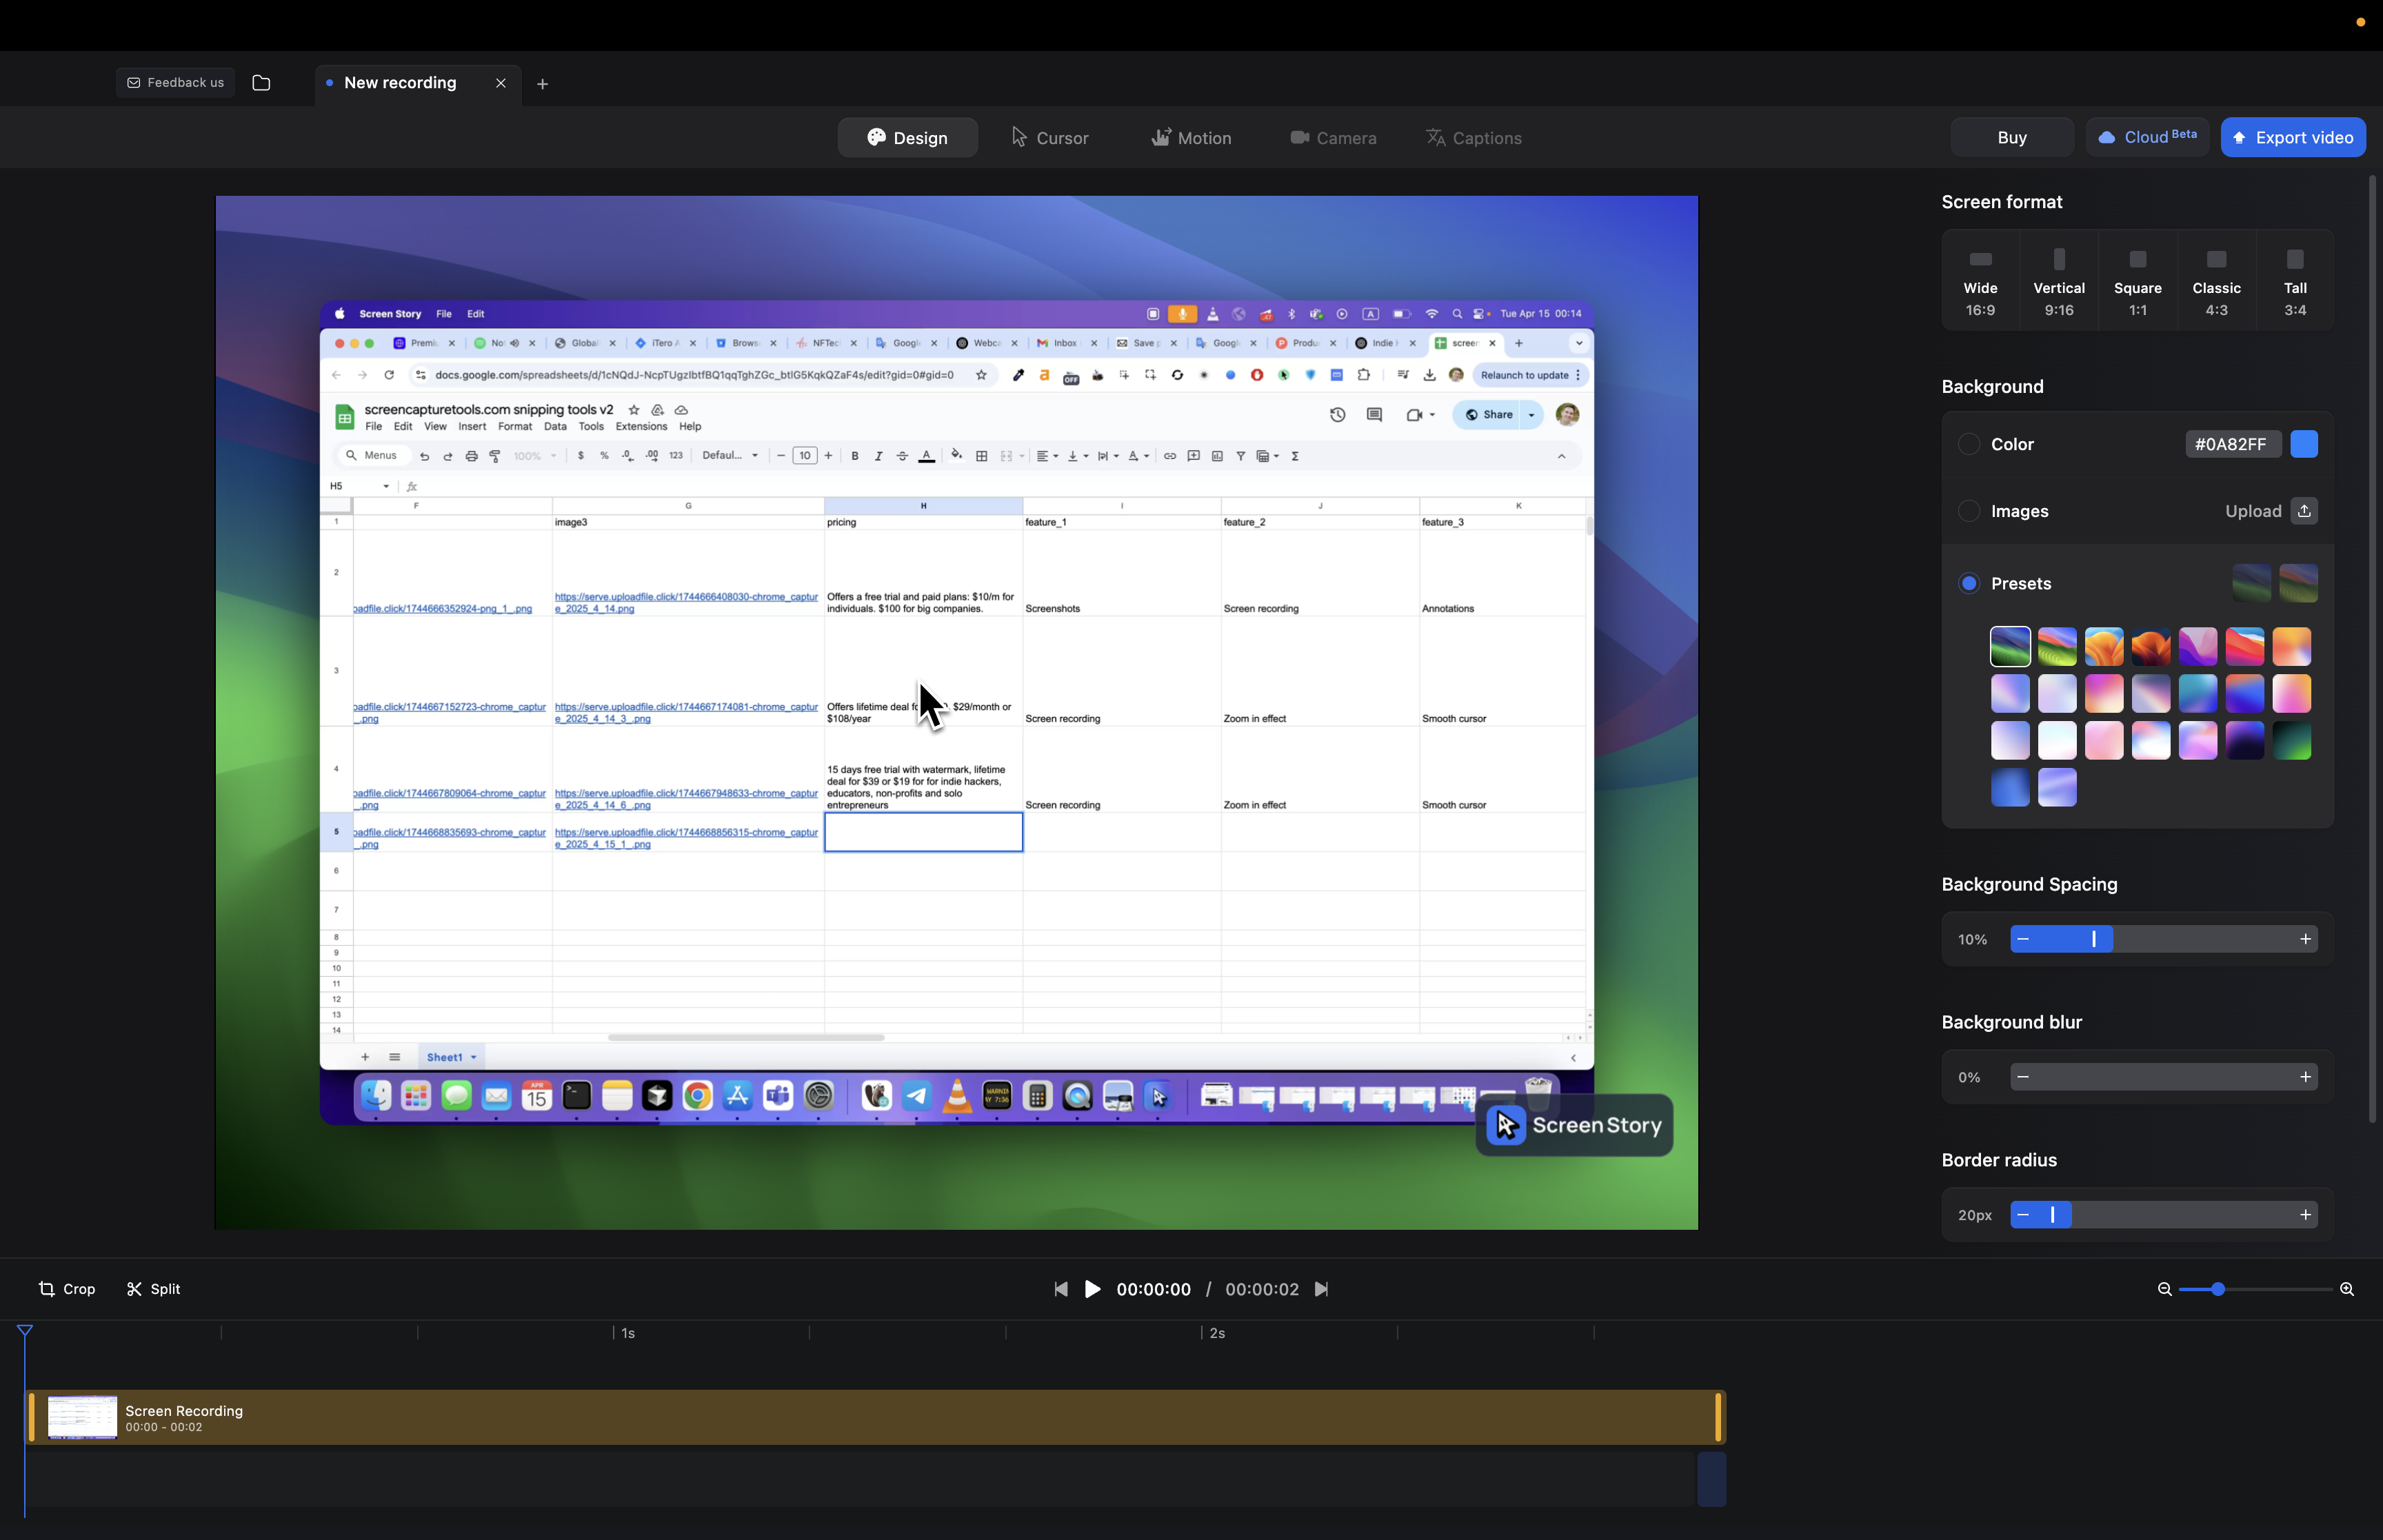Screen dimensions: 2383x1540
Task: Switch to the Camera tab
Action: 1333,138
